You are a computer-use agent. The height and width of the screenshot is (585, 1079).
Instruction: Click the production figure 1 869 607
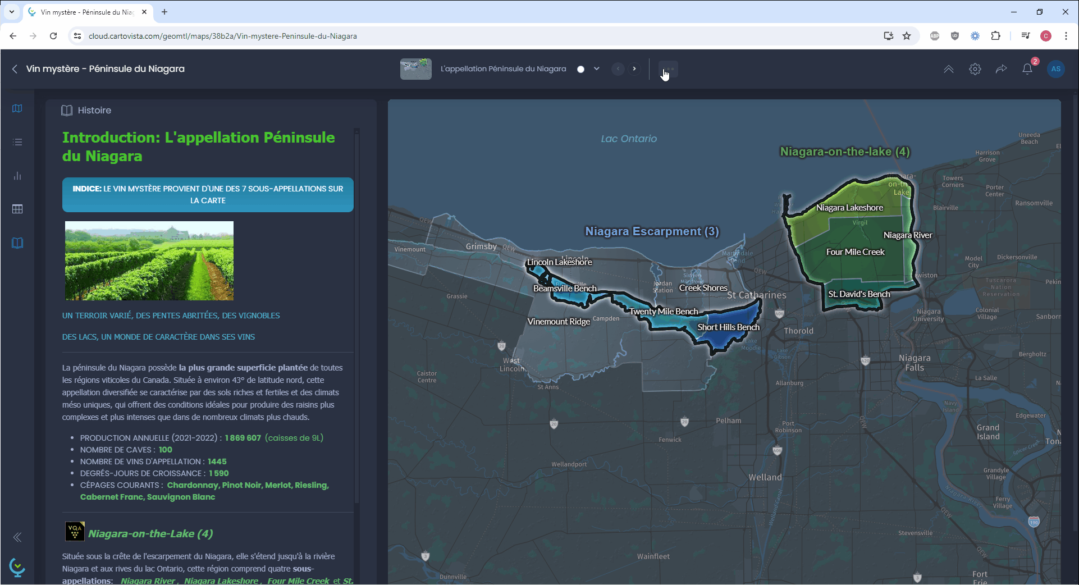243,438
